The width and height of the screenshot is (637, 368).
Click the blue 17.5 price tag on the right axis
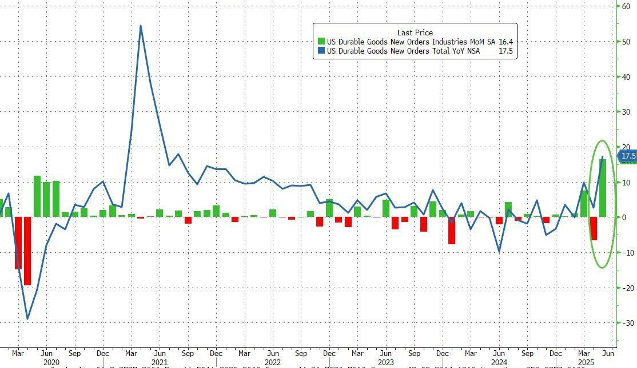tap(628, 156)
